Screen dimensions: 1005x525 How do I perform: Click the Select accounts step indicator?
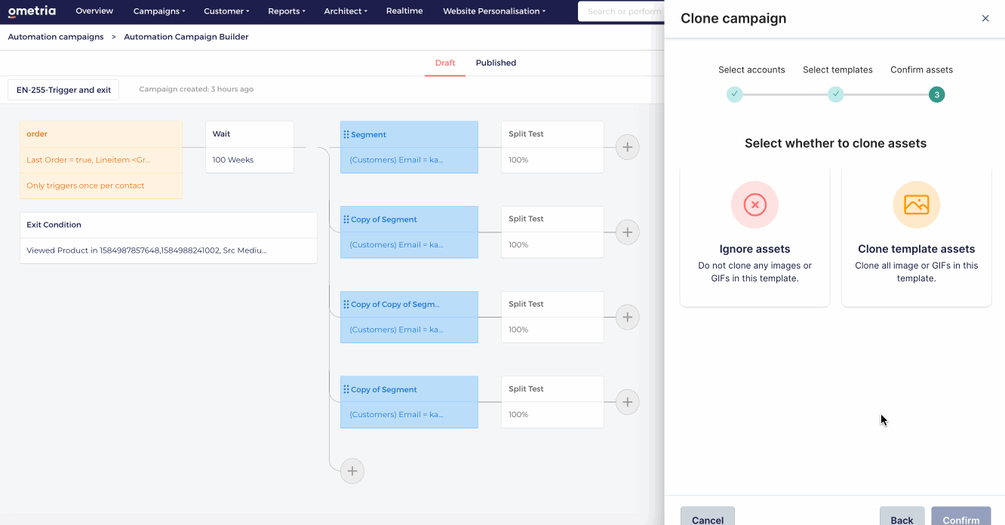[x=735, y=94]
